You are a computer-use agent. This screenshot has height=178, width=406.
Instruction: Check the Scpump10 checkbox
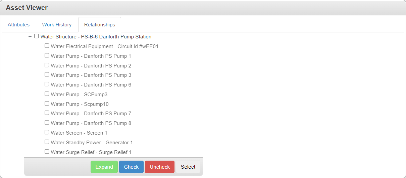pos(47,104)
